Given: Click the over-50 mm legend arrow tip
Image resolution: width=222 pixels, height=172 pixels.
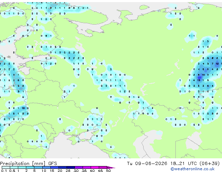Looking at the screenshot, I should 111,167.
